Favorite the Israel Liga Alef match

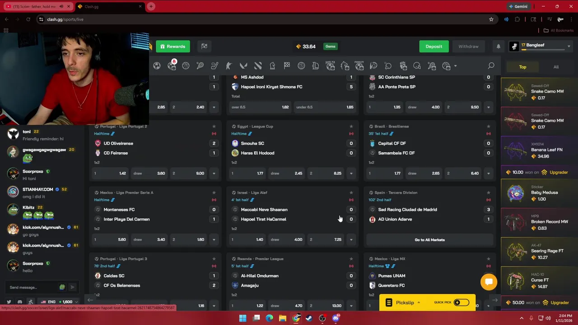(351, 193)
